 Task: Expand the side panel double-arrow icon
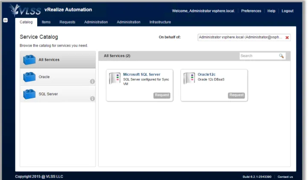pos(5,20)
